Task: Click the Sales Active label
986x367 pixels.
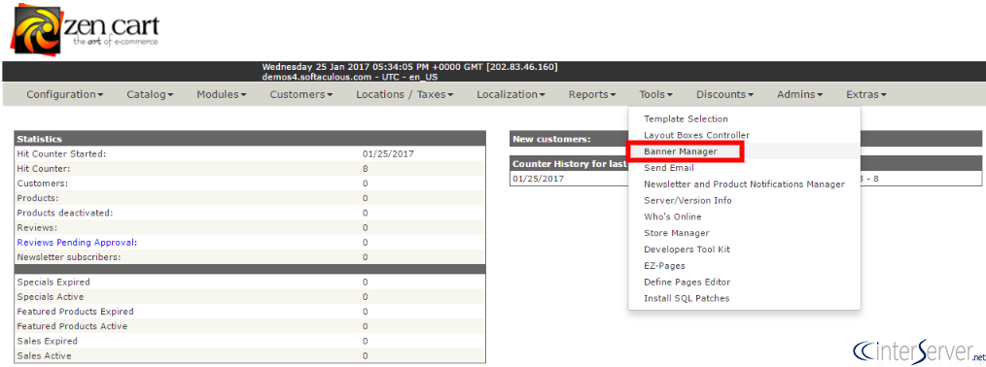Action: [x=44, y=355]
